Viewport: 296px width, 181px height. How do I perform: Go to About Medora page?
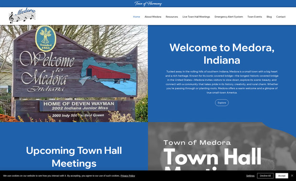pyautogui.click(x=153, y=17)
